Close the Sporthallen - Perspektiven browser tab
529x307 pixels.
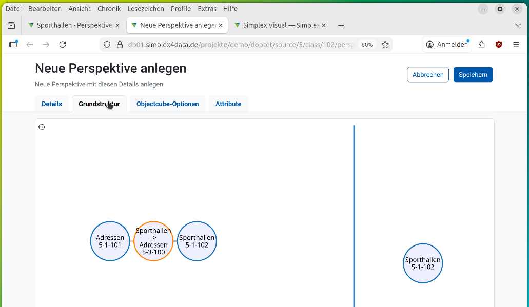click(x=117, y=25)
